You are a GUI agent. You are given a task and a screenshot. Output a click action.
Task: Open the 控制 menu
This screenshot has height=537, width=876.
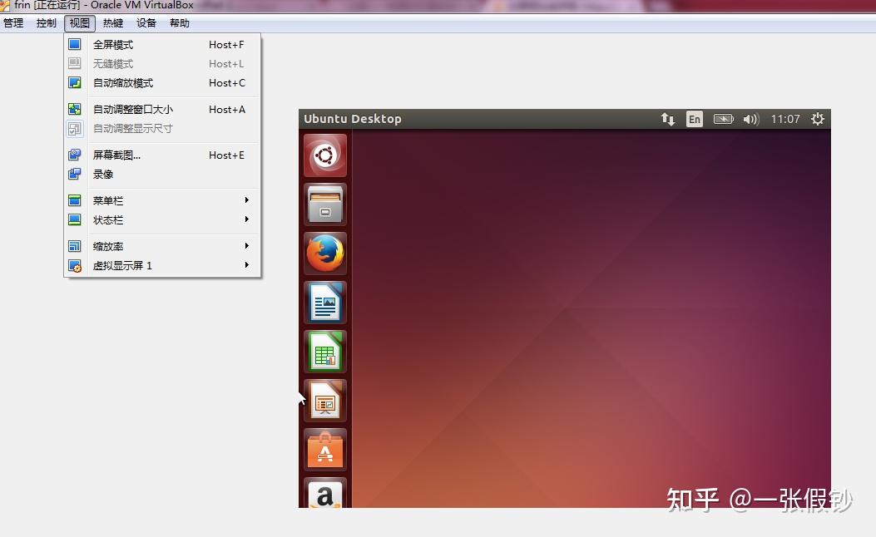click(47, 23)
